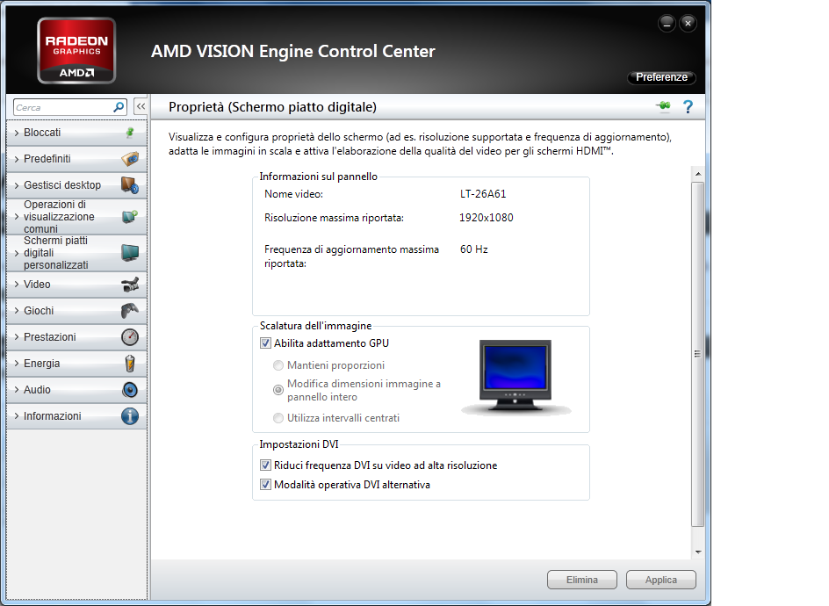Click the 1920x1080 resolution value
This screenshot has height=606, width=829.
click(x=486, y=218)
